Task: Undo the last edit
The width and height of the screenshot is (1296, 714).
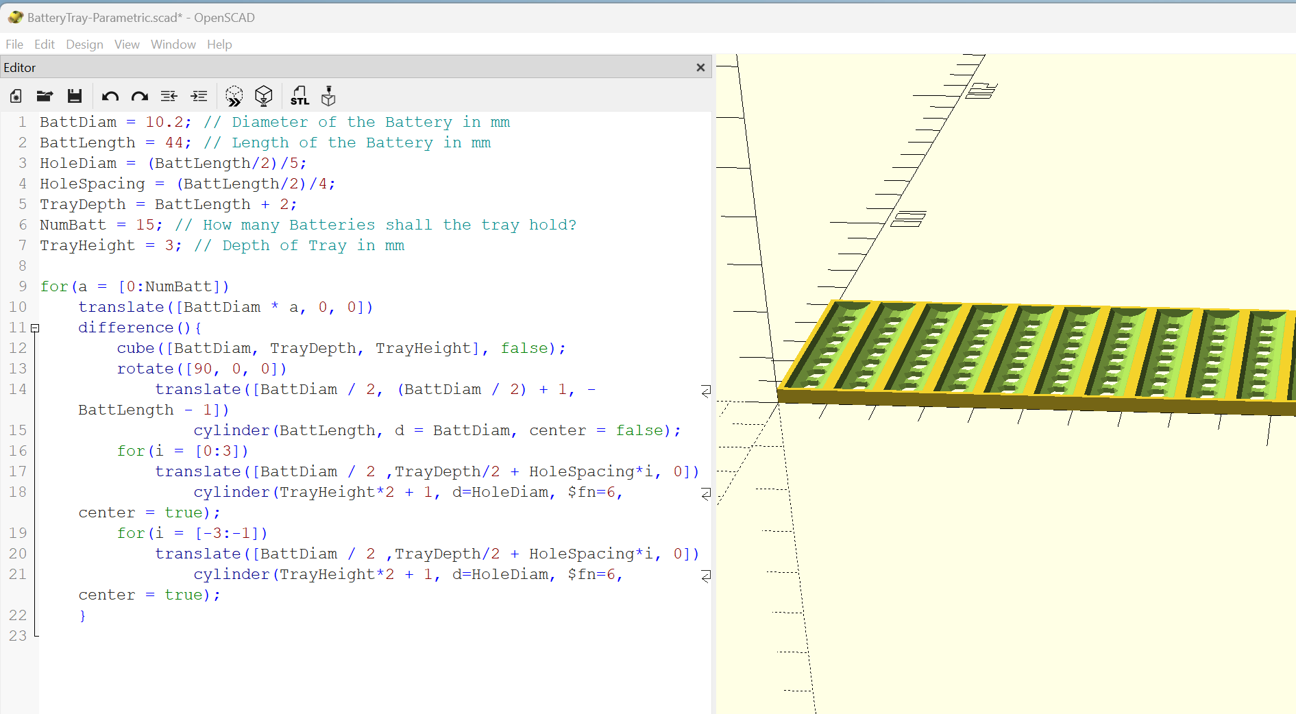Action: pos(110,97)
